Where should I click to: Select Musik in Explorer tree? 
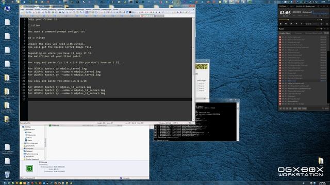(x=29, y=138)
